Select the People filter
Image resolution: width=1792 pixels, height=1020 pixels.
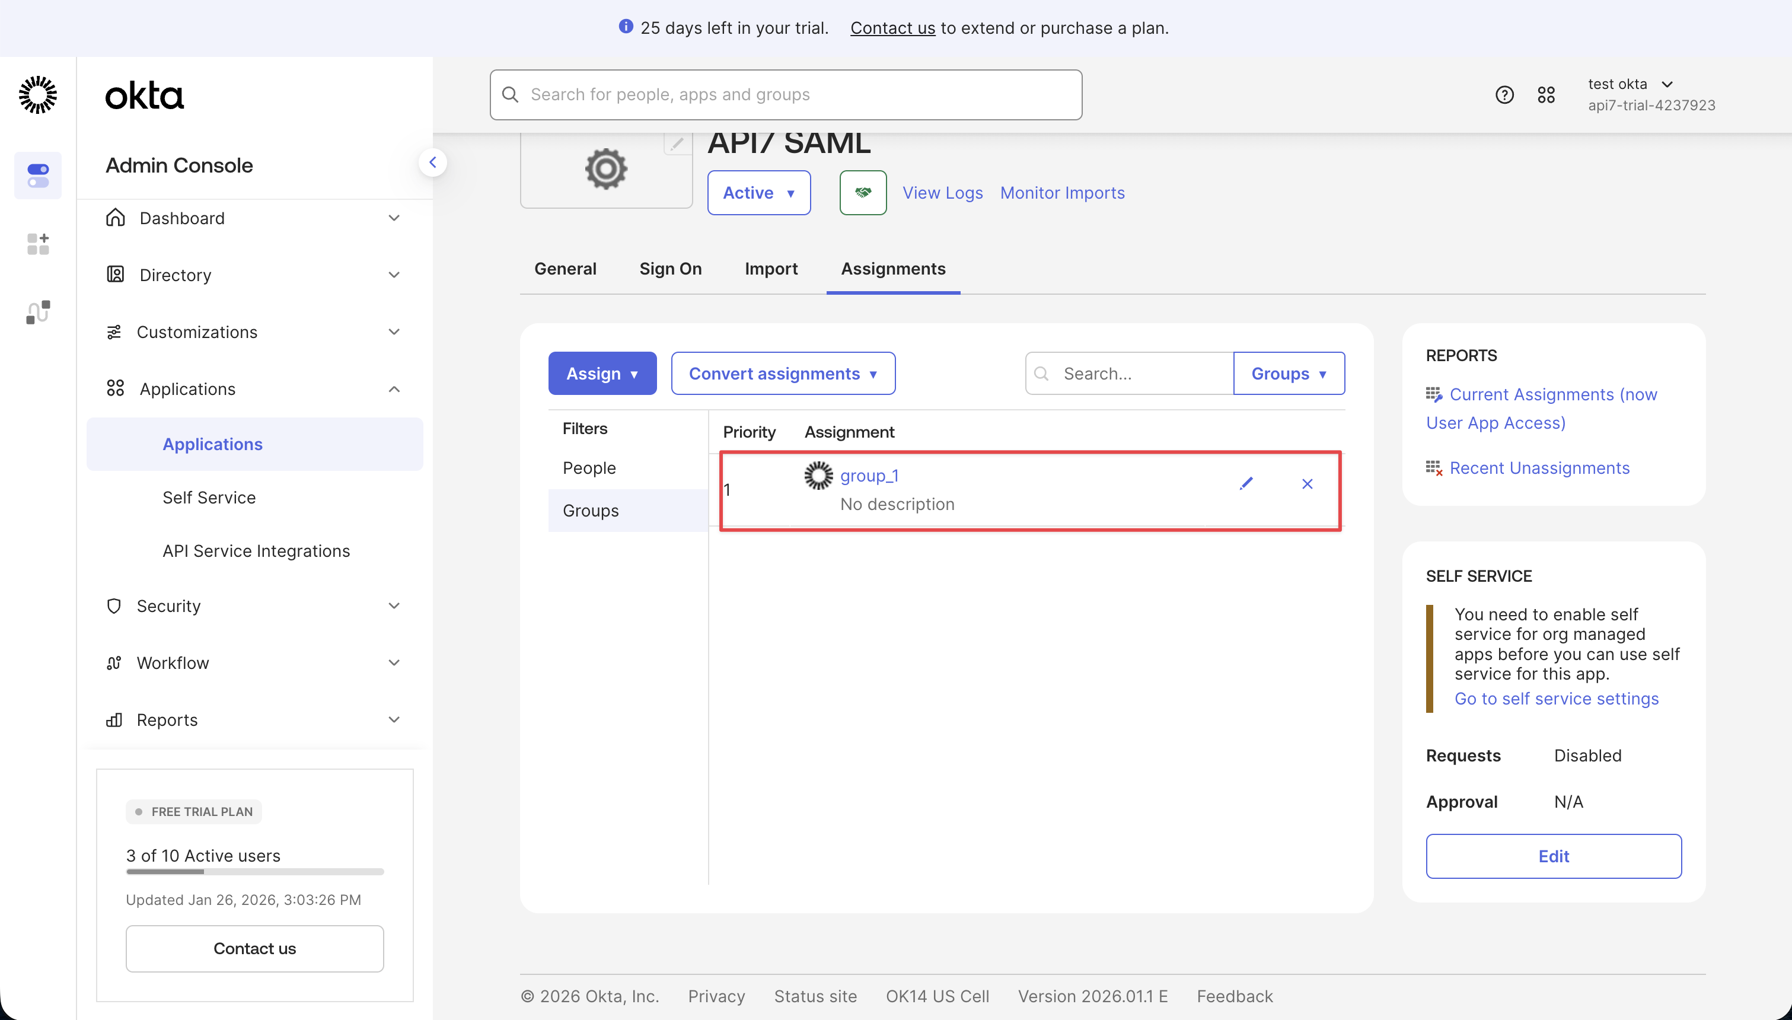pyautogui.click(x=589, y=468)
